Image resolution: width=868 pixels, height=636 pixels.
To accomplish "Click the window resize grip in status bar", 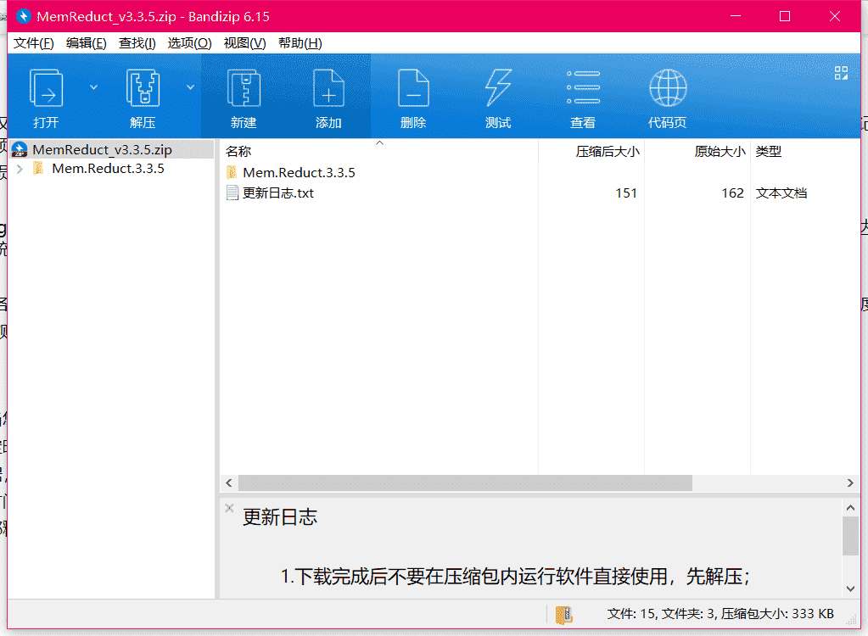I will coord(853,621).
